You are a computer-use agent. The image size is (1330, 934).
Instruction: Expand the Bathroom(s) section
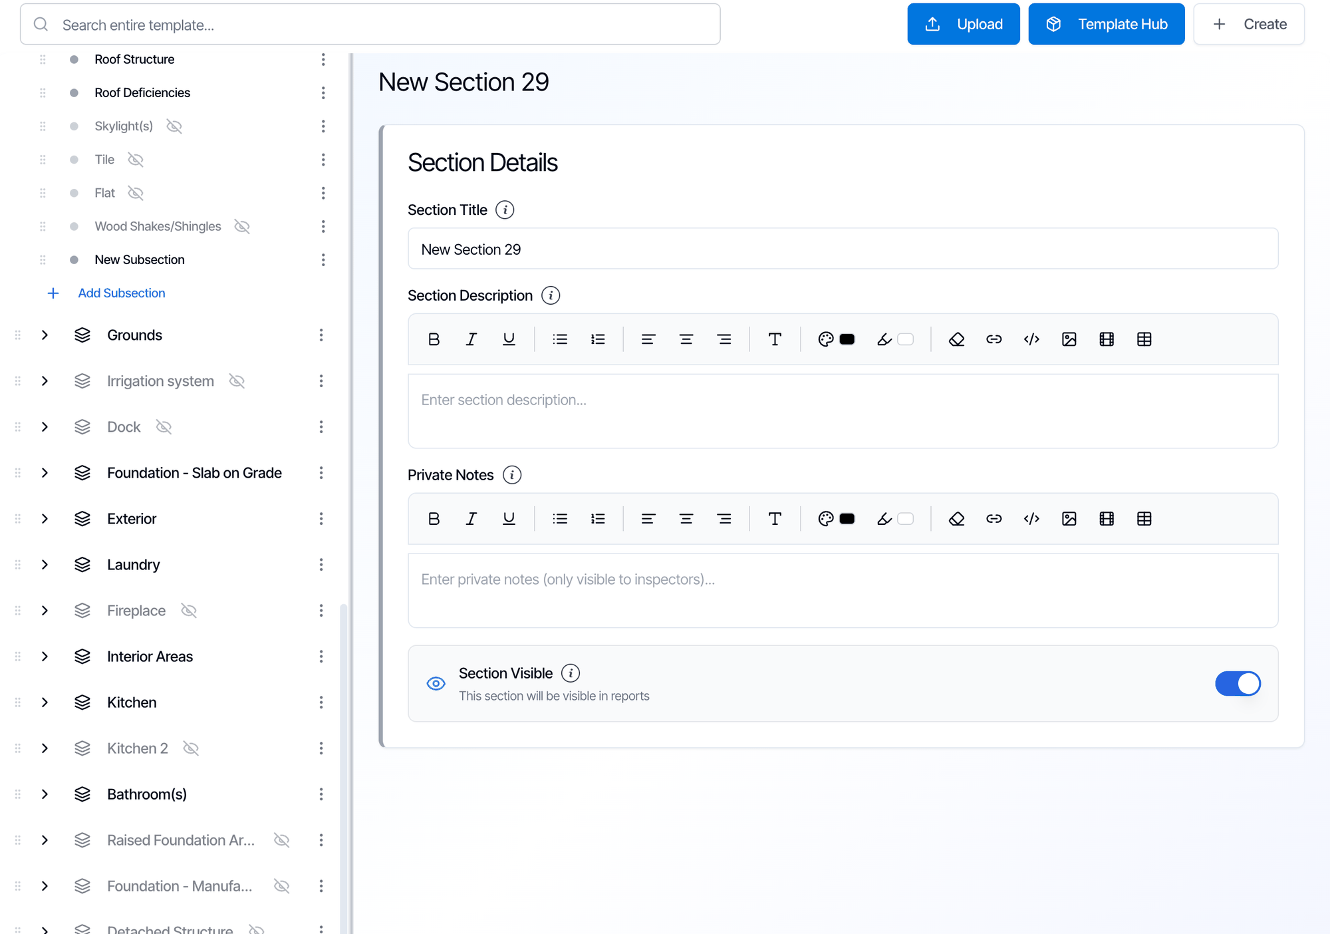pyautogui.click(x=45, y=794)
